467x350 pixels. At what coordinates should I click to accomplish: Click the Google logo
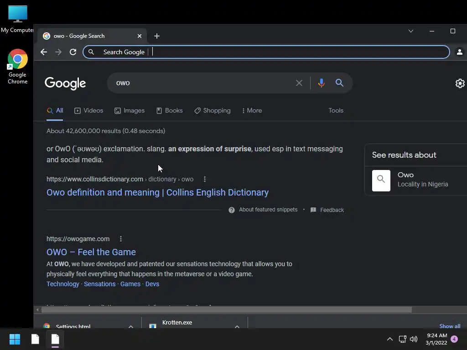click(65, 83)
